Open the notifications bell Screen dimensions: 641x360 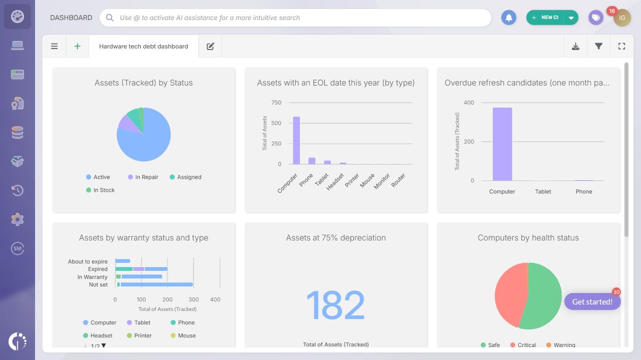(x=509, y=17)
